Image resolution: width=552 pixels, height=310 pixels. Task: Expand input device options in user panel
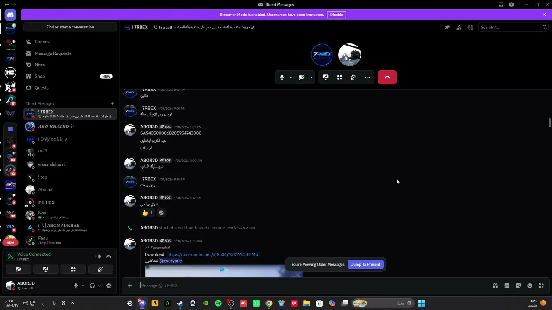coord(83,285)
